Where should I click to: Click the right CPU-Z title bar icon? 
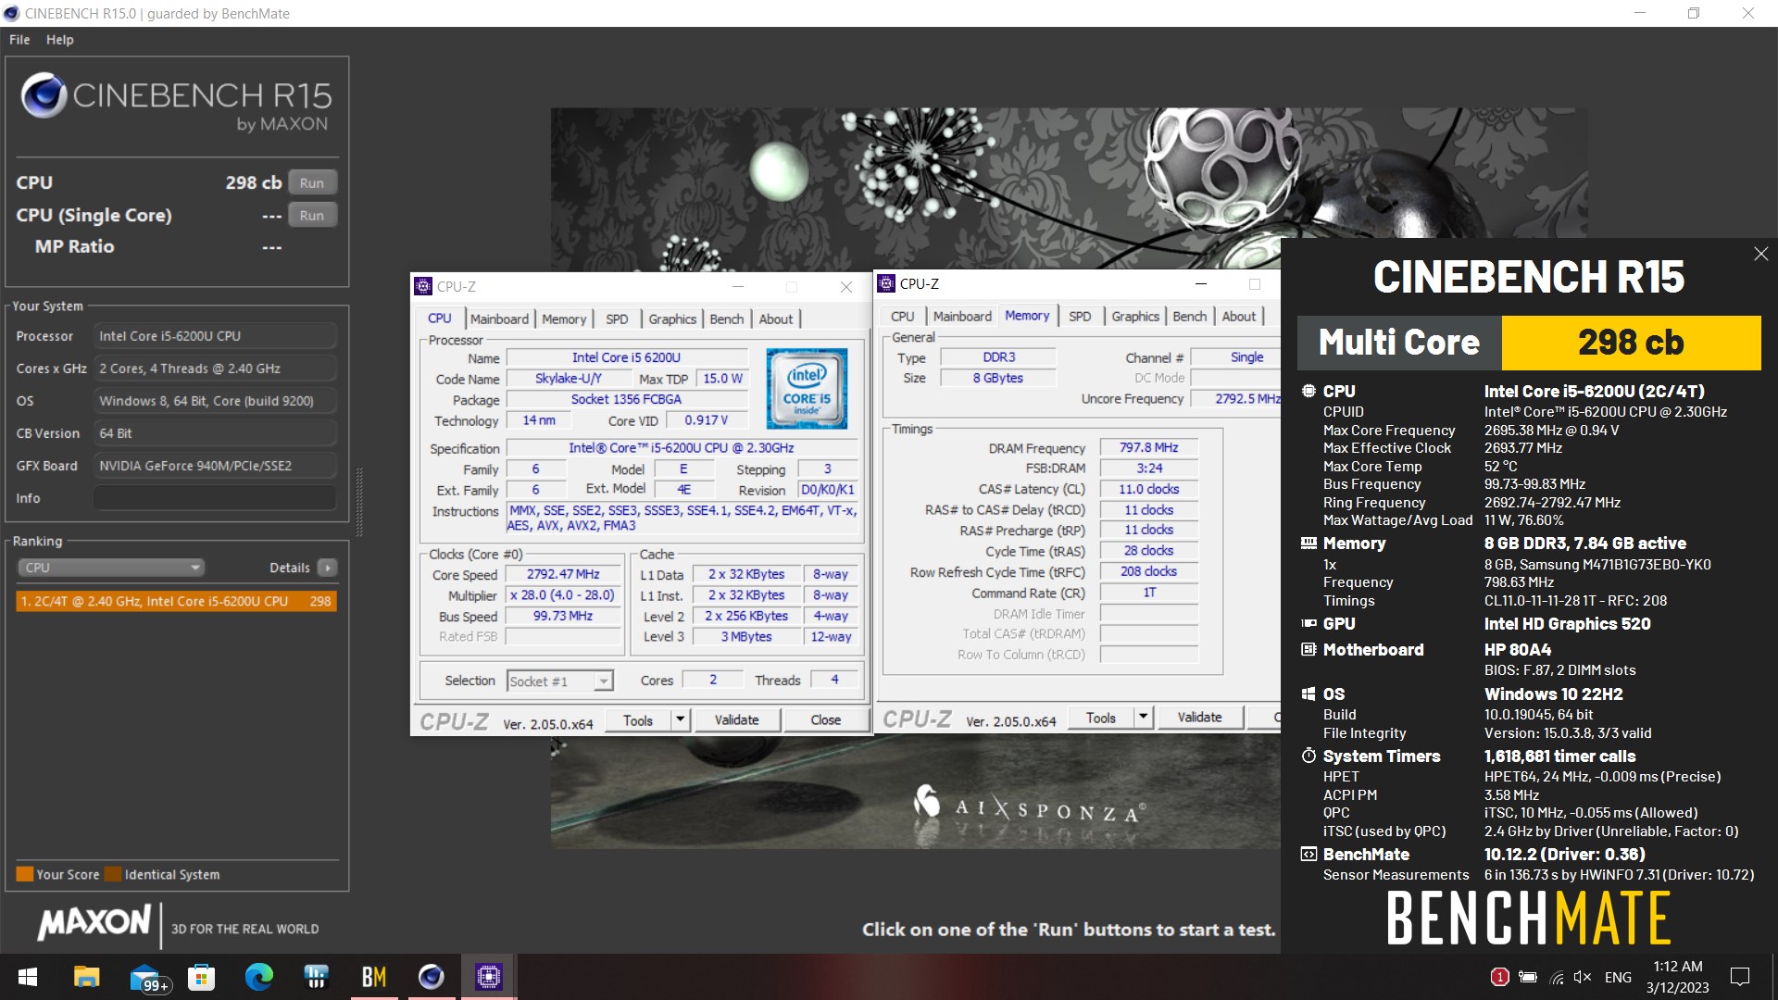(886, 283)
